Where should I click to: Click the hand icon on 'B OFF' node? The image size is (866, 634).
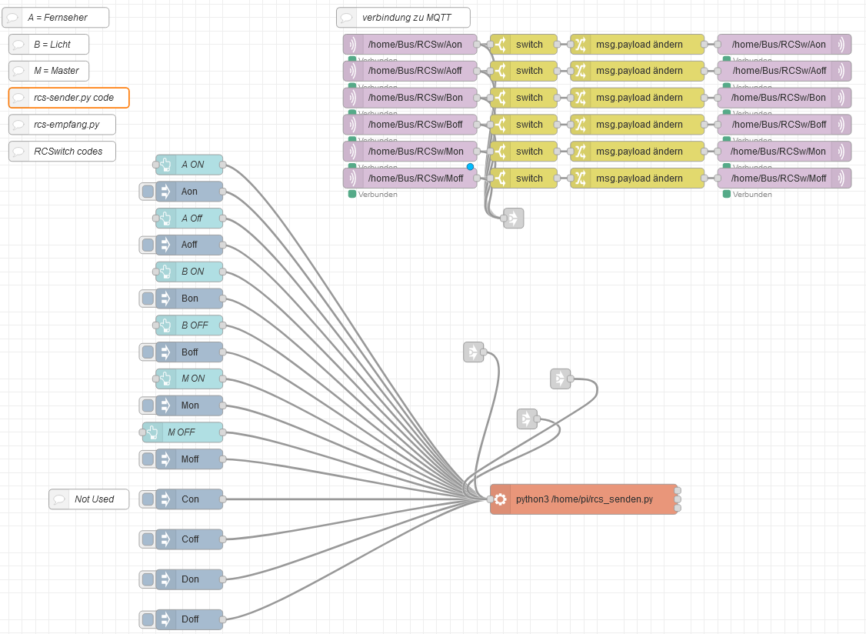click(x=165, y=325)
